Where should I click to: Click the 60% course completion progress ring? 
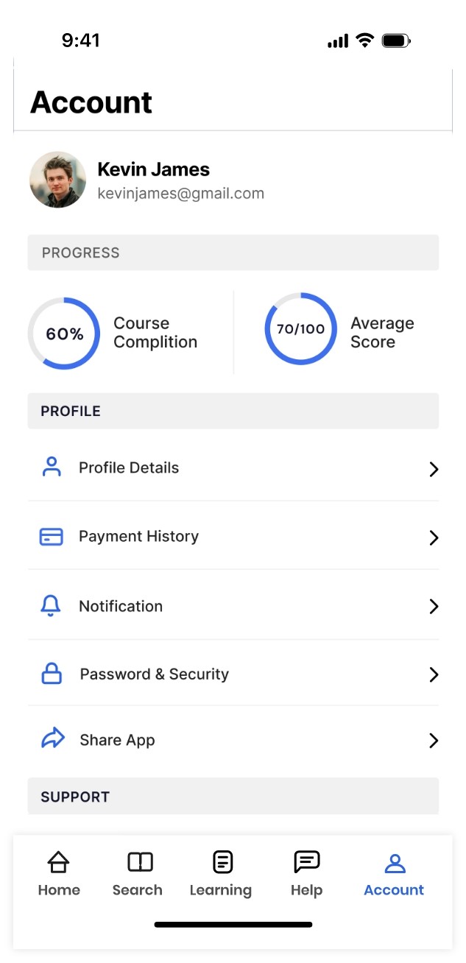click(x=64, y=334)
